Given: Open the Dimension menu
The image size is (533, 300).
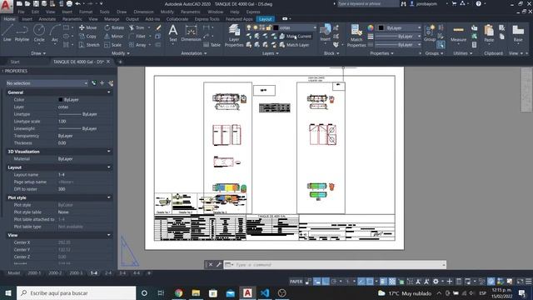Looking at the screenshot, I should click(143, 12).
